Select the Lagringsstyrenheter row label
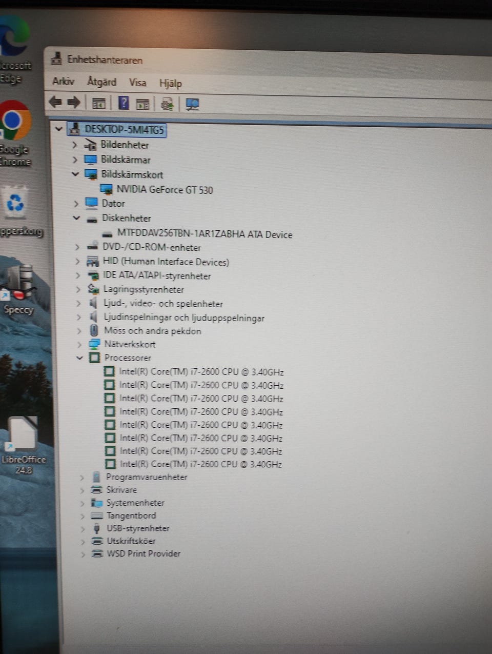492x654 pixels. [x=143, y=289]
